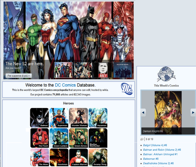Go to previous comic in slideshow

(x=143, y=112)
